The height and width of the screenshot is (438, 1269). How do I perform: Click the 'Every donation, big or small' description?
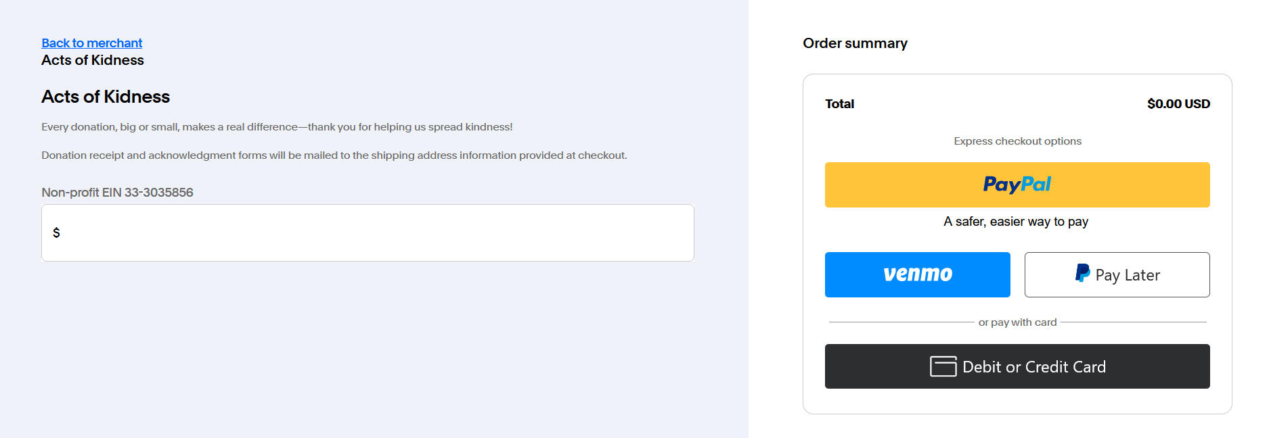[x=277, y=127]
